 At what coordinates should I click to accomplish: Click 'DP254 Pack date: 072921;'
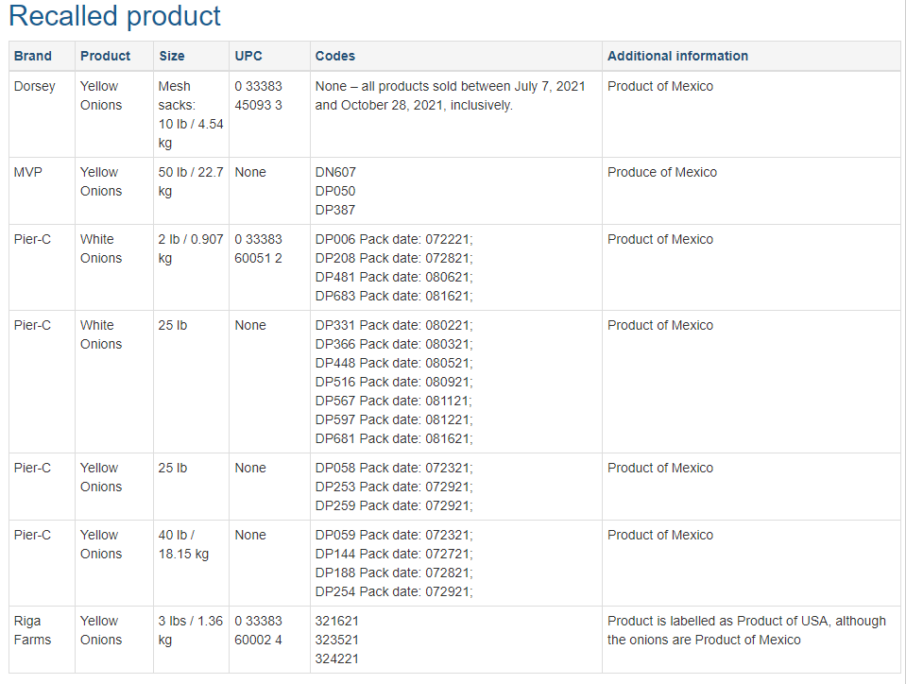(x=394, y=592)
